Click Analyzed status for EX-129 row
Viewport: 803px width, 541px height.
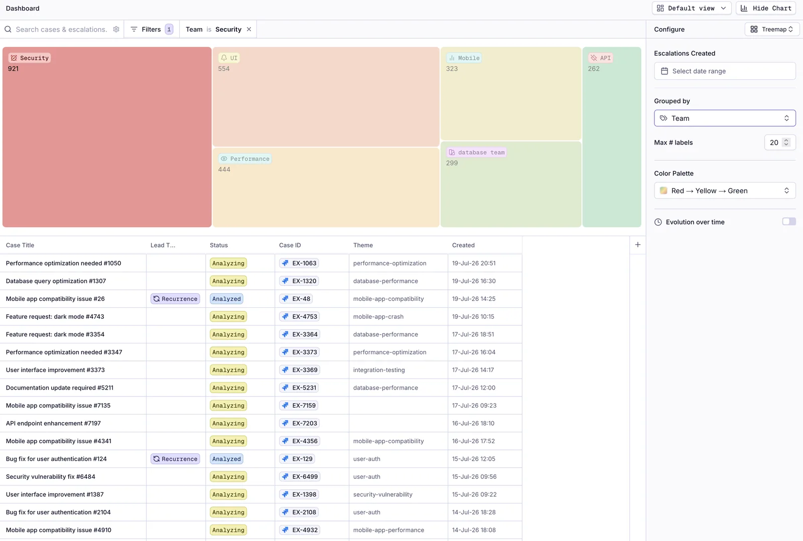[226, 459]
